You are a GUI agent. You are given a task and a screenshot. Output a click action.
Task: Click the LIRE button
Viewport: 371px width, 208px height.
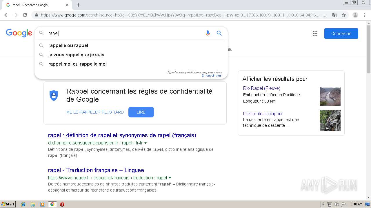click(x=141, y=112)
